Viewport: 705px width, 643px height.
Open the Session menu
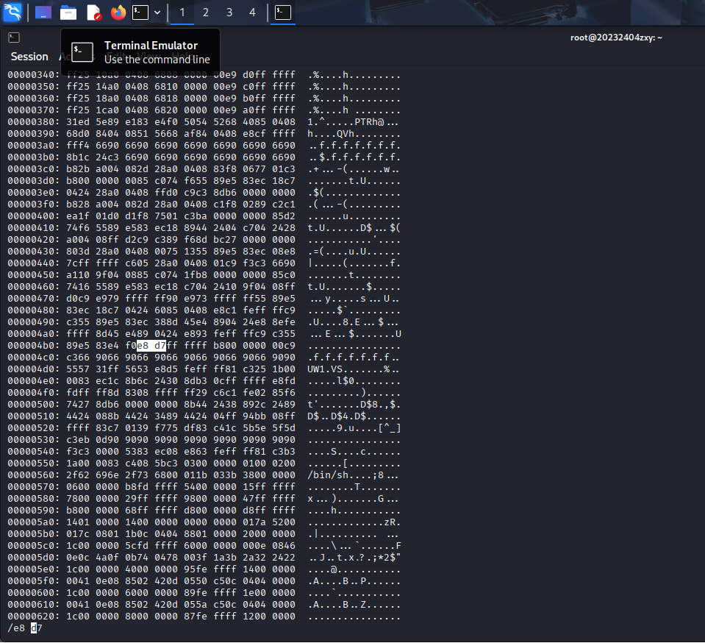click(29, 56)
